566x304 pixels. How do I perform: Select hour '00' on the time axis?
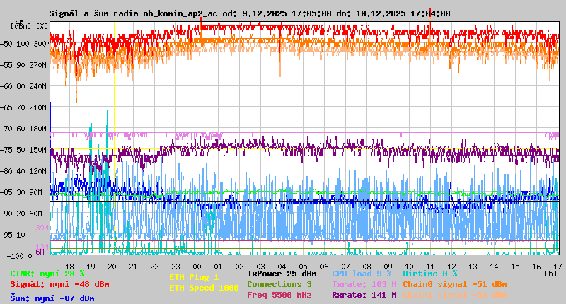197,267
